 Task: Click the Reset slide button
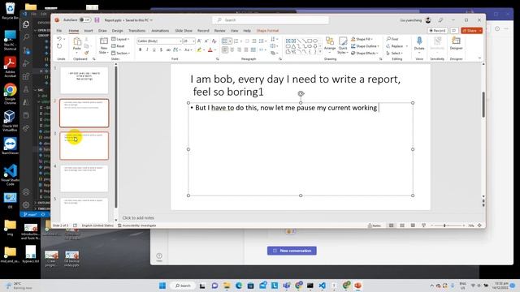(119, 46)
